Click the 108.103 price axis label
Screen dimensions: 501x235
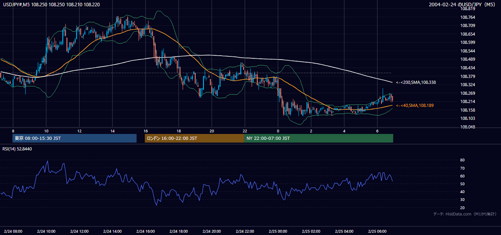467,119
